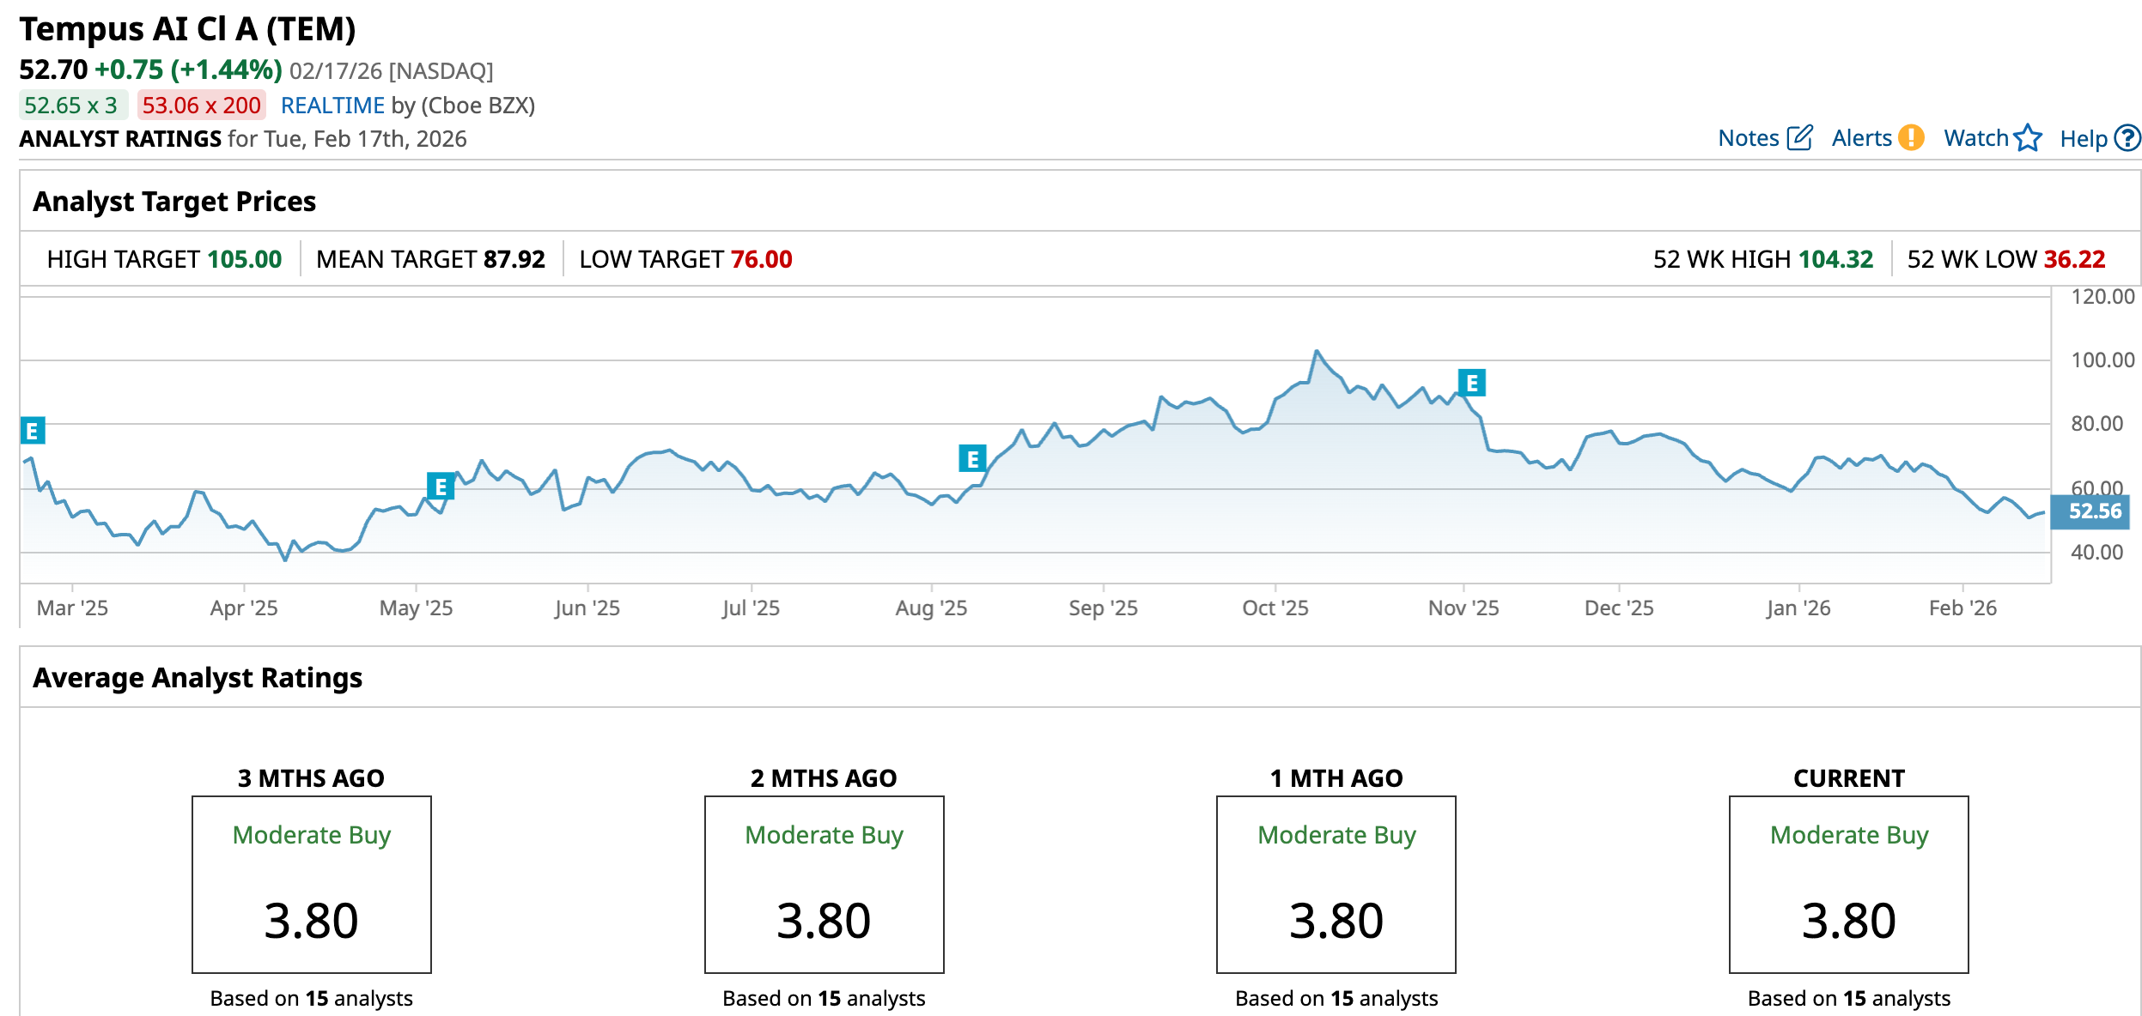Open the Alerts link

[x=1861, y=138]
